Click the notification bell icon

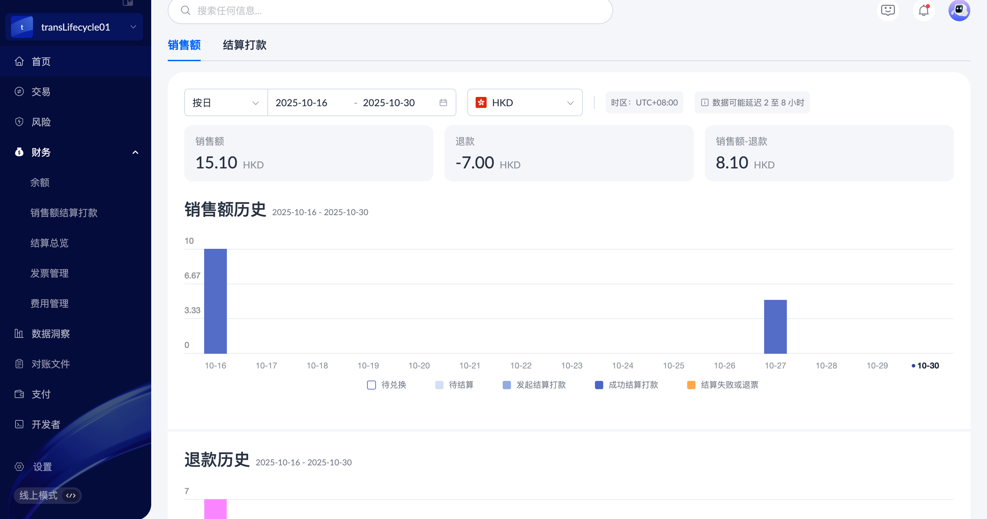(923, 10)
